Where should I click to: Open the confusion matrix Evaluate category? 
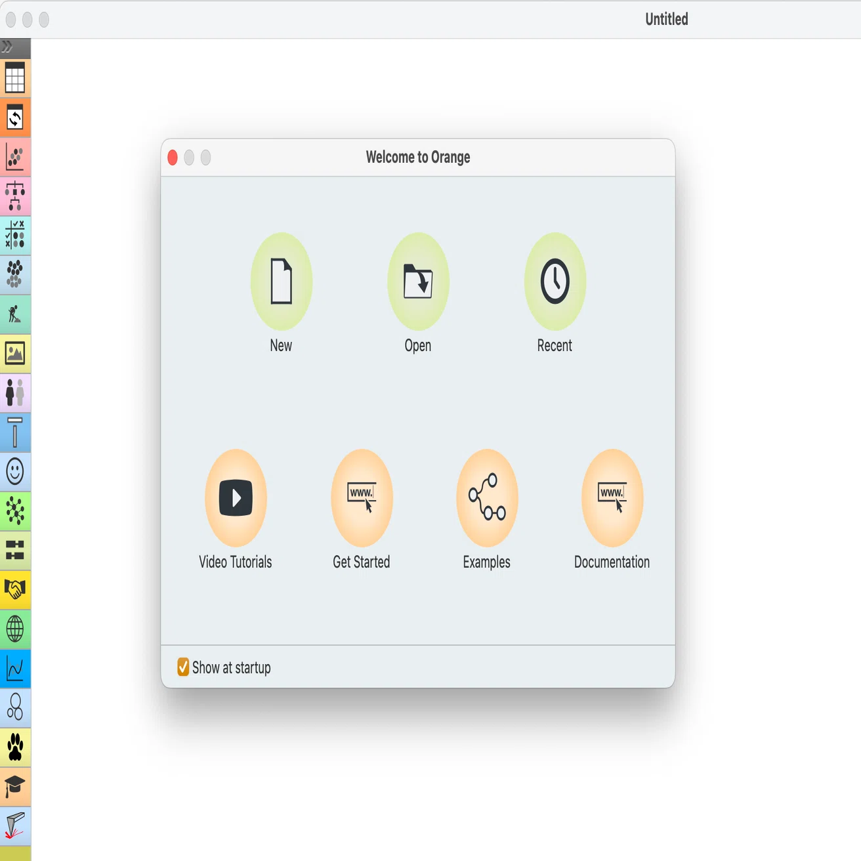pos(15,236)
